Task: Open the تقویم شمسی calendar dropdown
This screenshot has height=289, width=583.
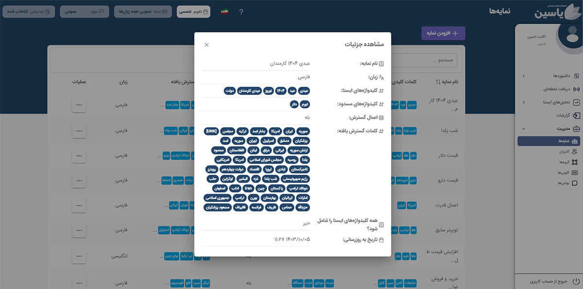Action: coord(193,12)
